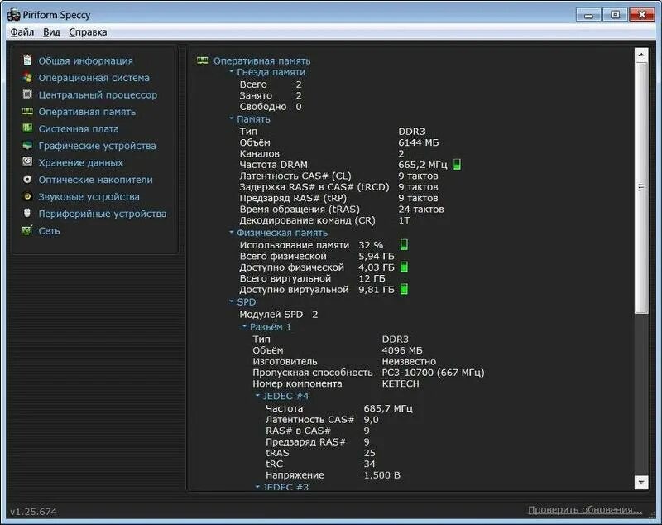662x525 pixels.
Task: Click the Периферийные устройства mouse icon
Action: click(x=27, y=213)
